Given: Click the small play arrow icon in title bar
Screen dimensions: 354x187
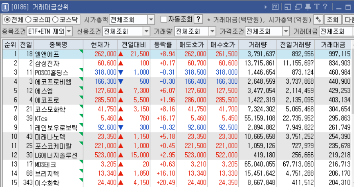Looking at the screenshot, I should pos(266,7).
